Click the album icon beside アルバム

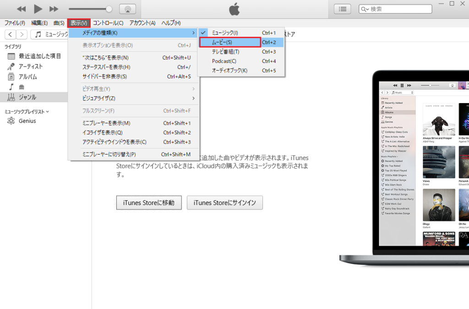pos(11,77)
